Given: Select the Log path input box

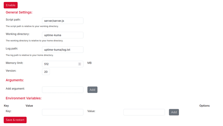Looking at the screenshot, I should tap(62, 50).
